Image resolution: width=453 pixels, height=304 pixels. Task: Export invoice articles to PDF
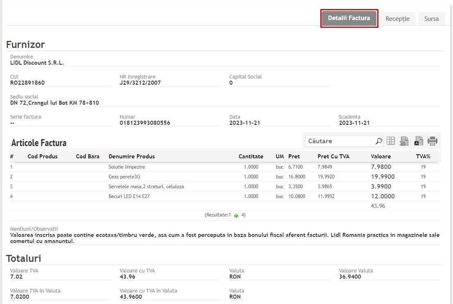coord(419,141)
